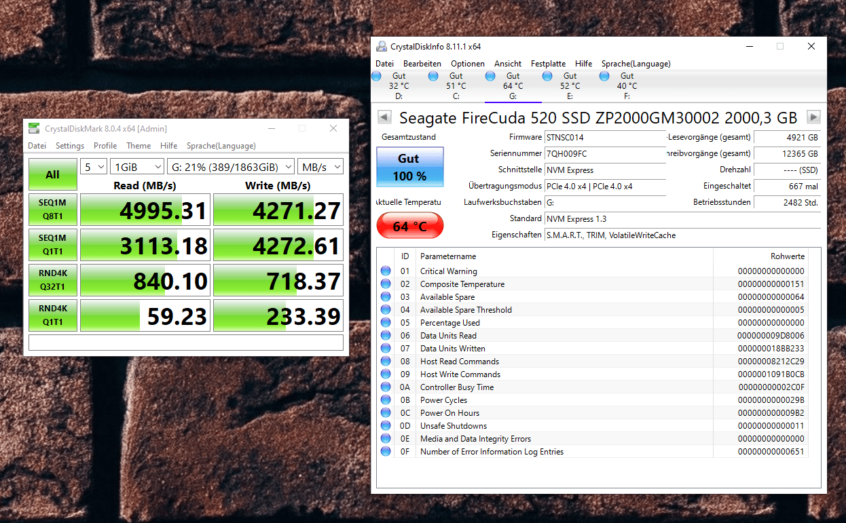
Task: Click status icon of Power Cycles row
Action: [386, 400]
